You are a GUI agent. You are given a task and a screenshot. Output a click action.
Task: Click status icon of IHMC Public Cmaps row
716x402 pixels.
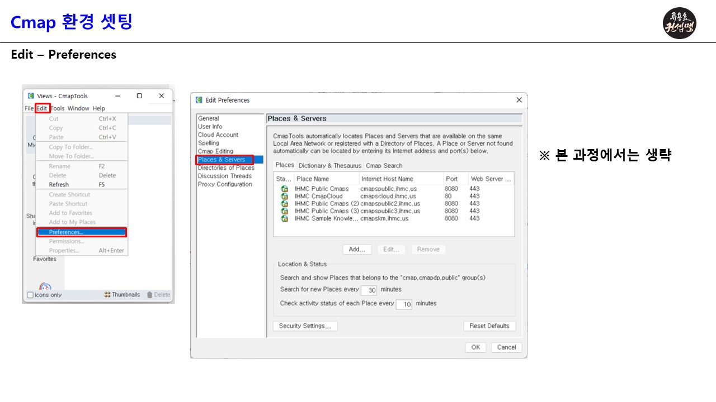click(x=285, y=189)
